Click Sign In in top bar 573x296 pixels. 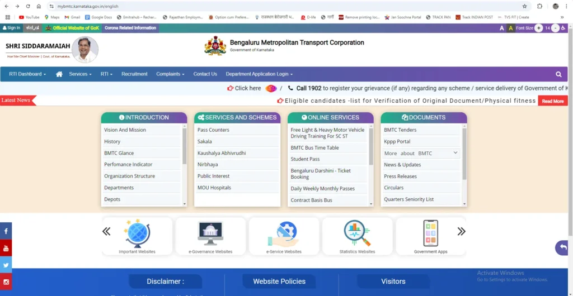tap(11, 28)
